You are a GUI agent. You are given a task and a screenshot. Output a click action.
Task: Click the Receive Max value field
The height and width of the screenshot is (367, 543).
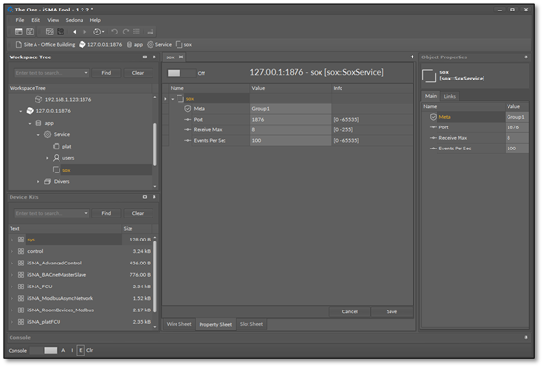(291, 130)
